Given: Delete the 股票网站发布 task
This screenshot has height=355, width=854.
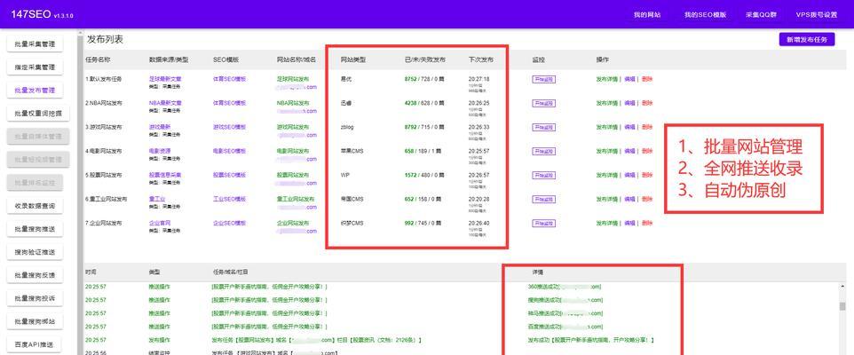Looking at the screenshot, I should point(646,175).
